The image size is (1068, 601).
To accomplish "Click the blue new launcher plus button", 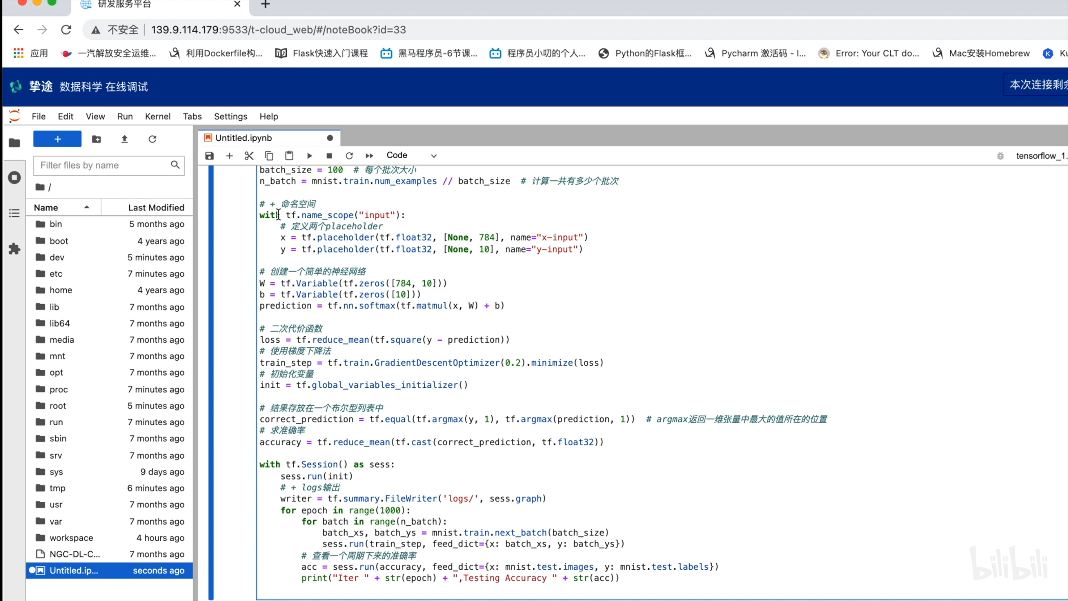I will [57, 139].
